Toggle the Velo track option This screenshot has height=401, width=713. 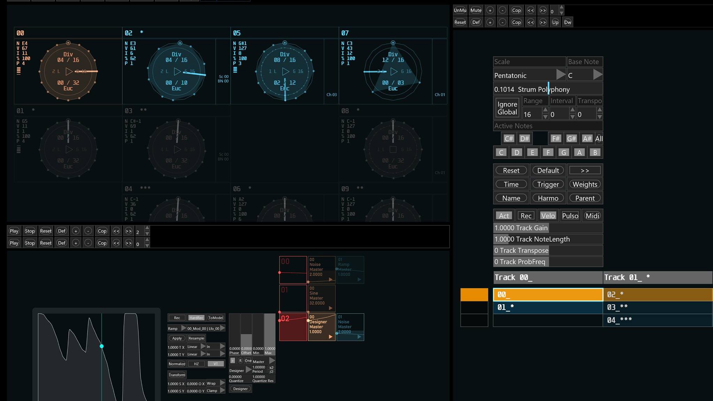click(548, 216)
